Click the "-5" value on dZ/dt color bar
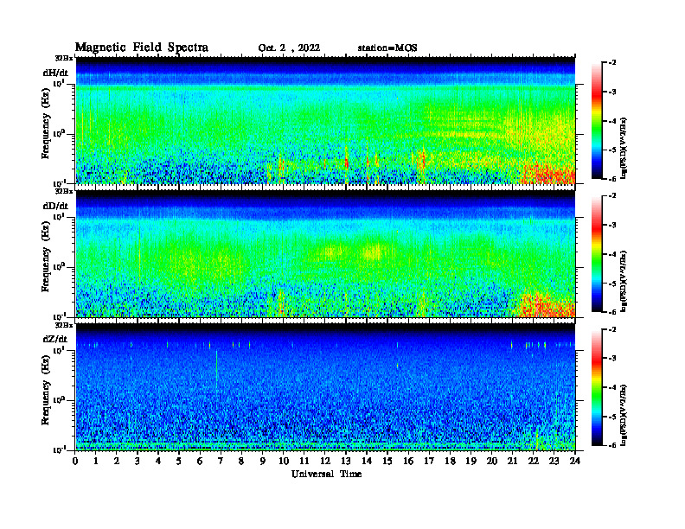 (x=612, y=417)
